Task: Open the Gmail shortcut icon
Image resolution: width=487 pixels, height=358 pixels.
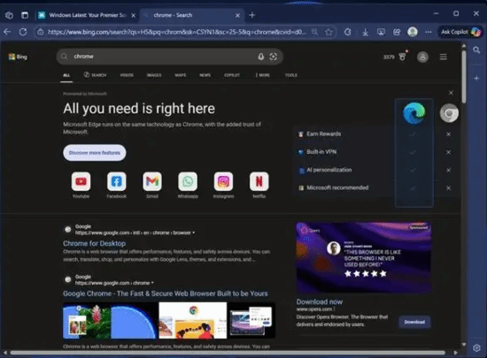Action: [152, 181]
